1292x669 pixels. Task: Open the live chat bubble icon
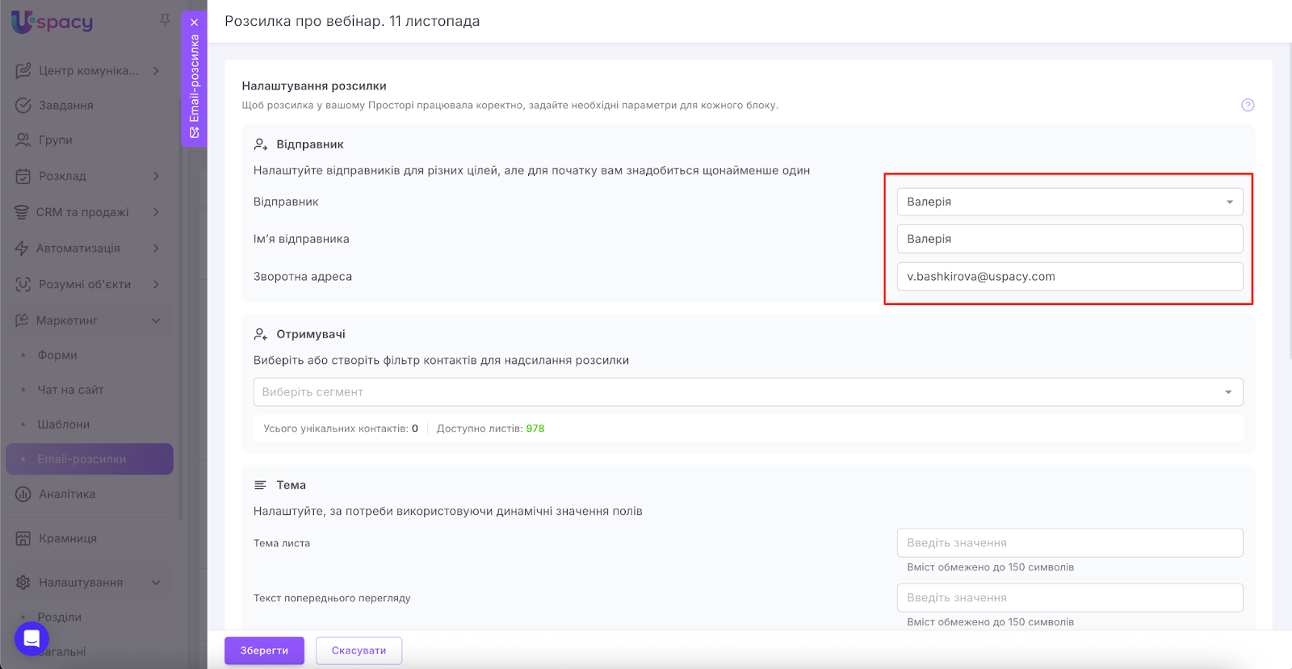[31, 639]
